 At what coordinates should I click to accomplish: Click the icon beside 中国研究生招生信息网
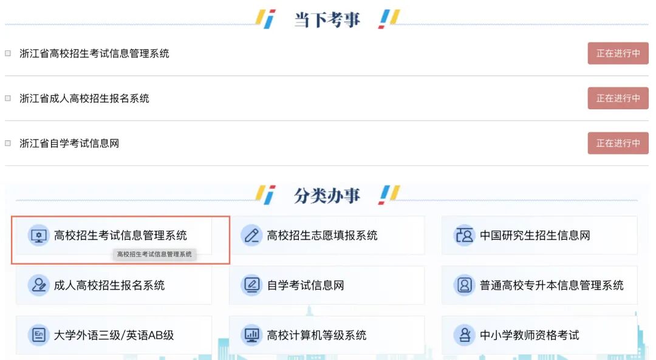(464, 236)
